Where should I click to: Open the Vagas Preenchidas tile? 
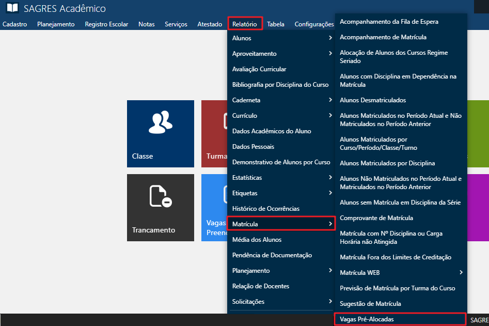click(x=214, y=208)
